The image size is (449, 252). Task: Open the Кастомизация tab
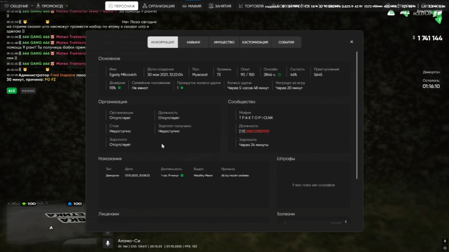coord(255,42)
